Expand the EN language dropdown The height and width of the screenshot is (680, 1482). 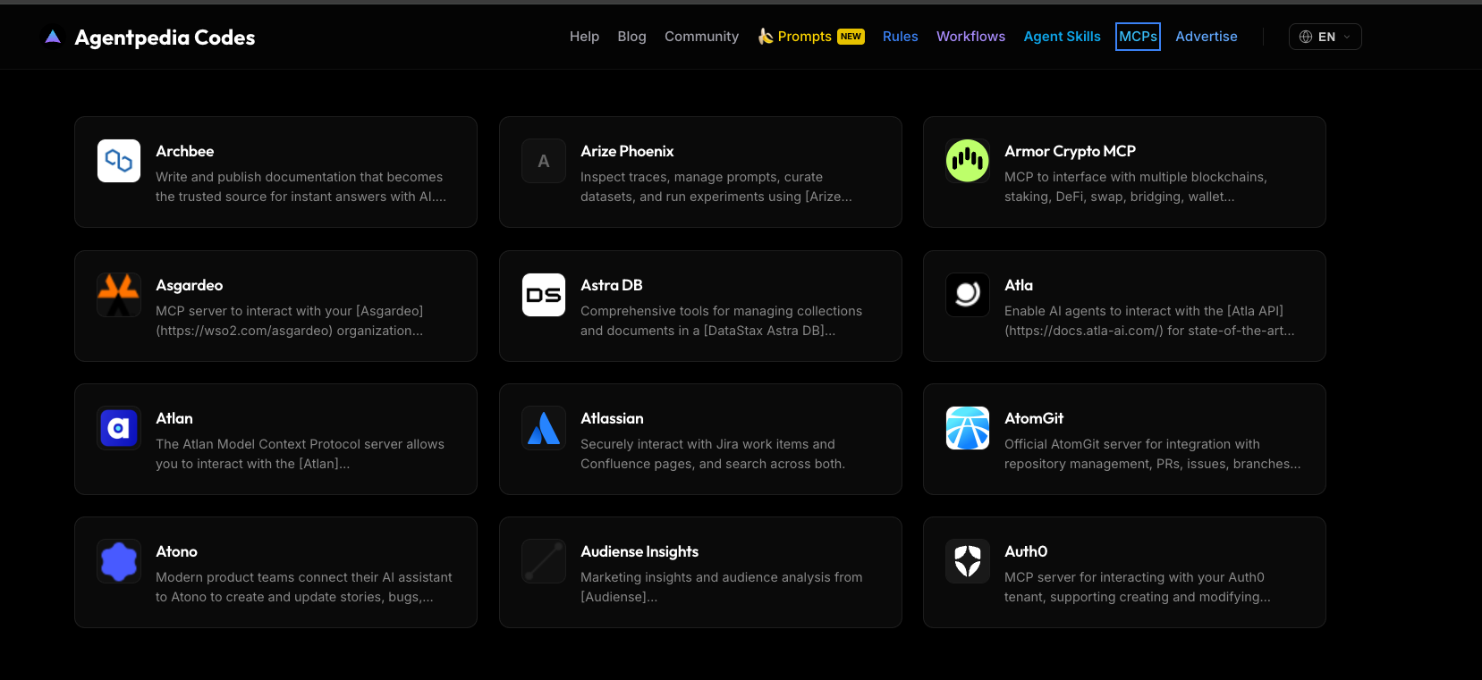coord(1325,37)
